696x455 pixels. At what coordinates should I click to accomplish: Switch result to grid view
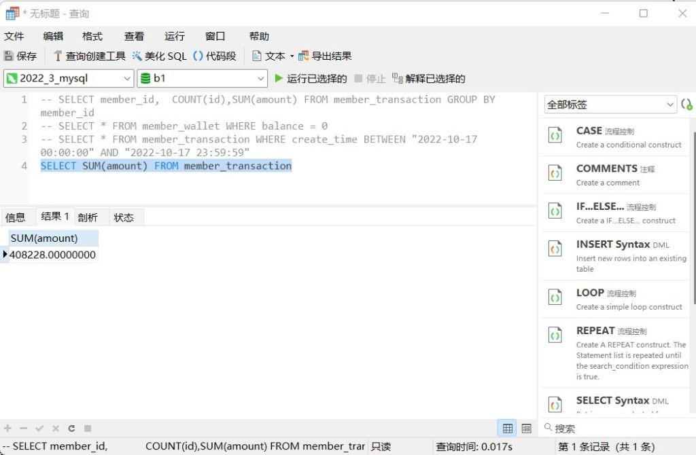(x=507, y=429)
